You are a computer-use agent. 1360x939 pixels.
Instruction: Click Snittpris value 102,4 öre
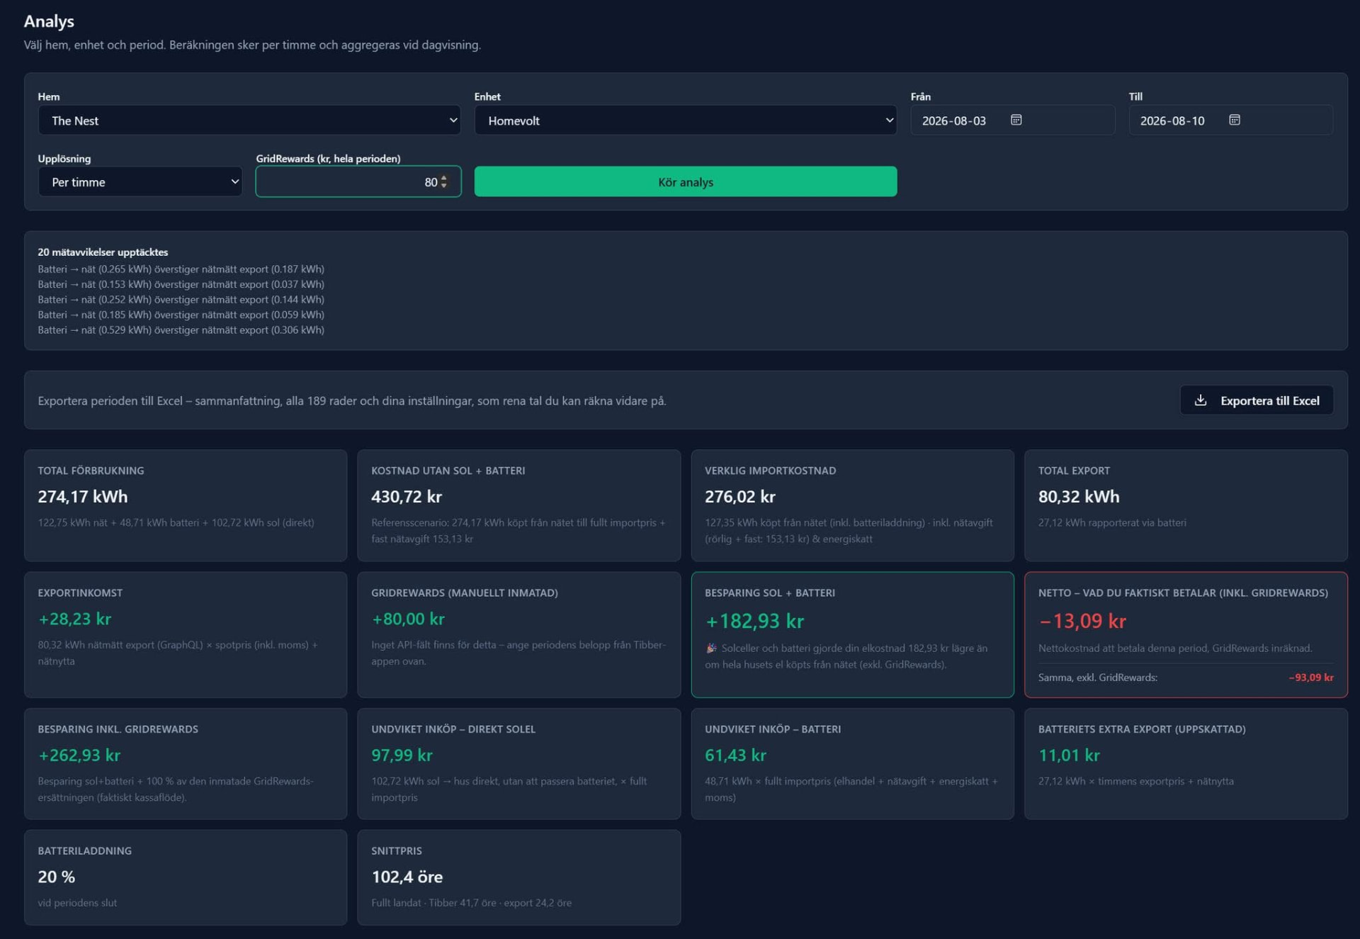(407, 877)
